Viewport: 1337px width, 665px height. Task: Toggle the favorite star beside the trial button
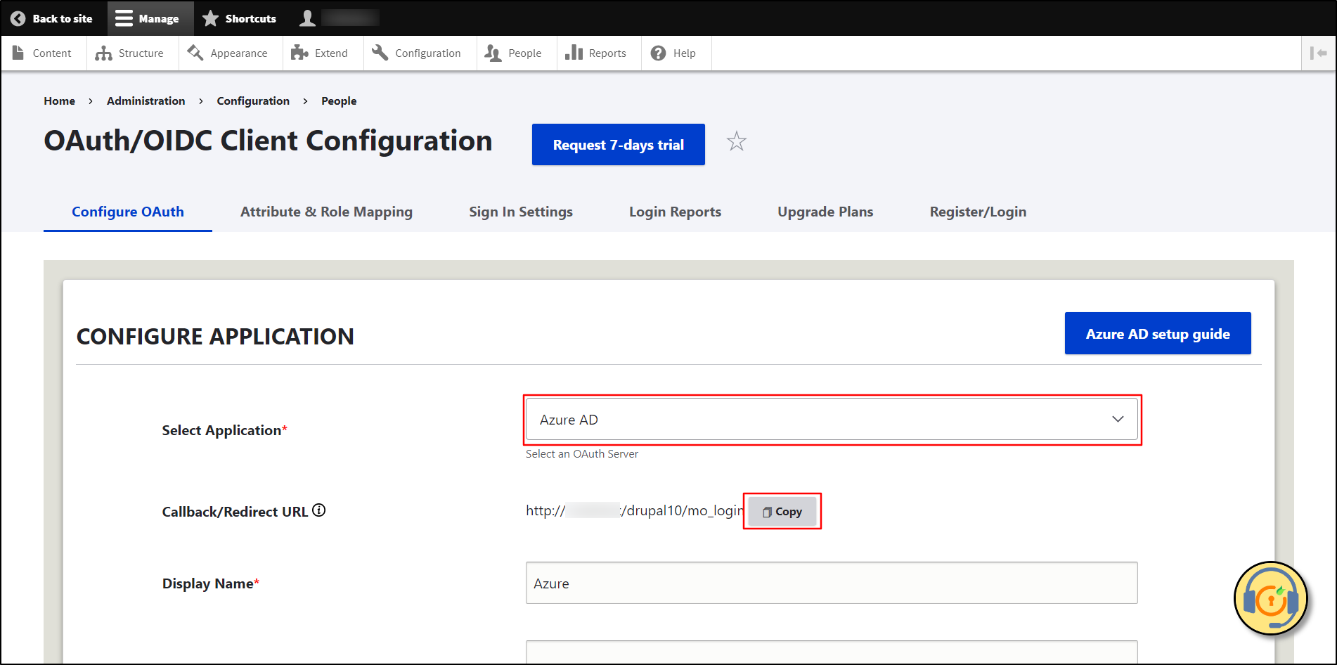tap(736, 142)
